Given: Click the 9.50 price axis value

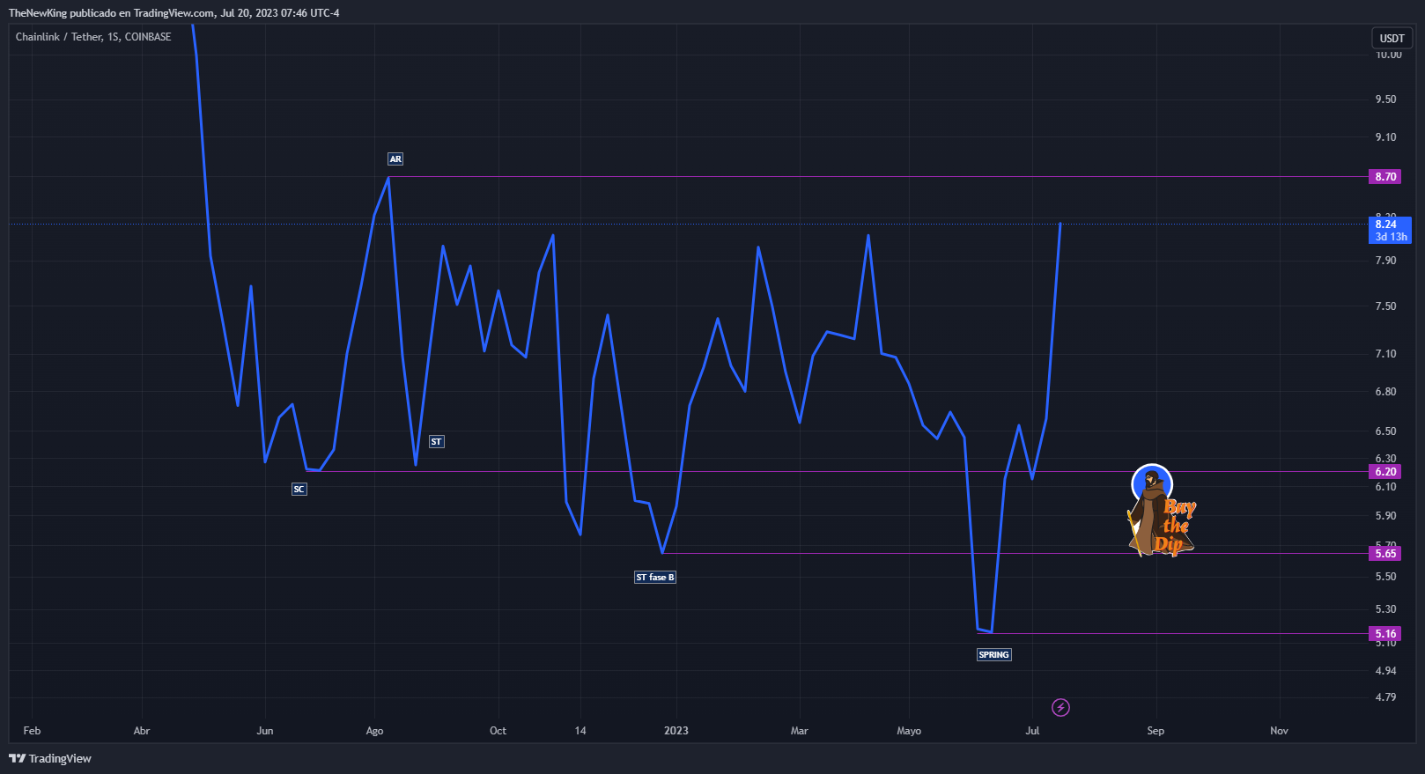Looking at the screenshot, I should click(1385, 100).
